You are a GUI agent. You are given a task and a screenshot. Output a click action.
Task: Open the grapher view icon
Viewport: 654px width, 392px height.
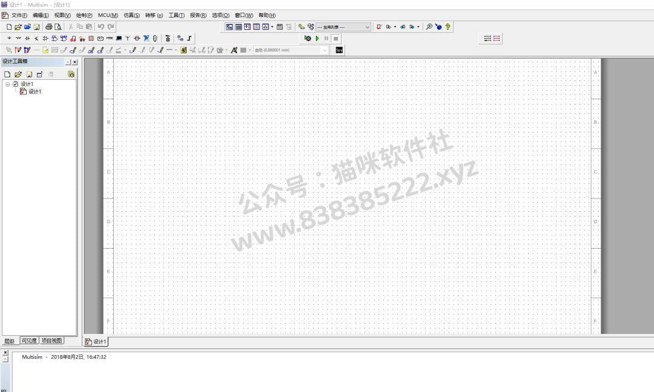click(x=265, y=27)
